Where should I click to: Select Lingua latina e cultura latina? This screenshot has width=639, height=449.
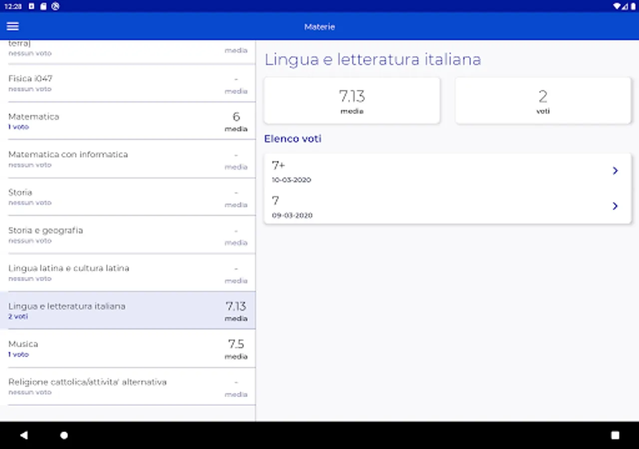coord(127,273)
